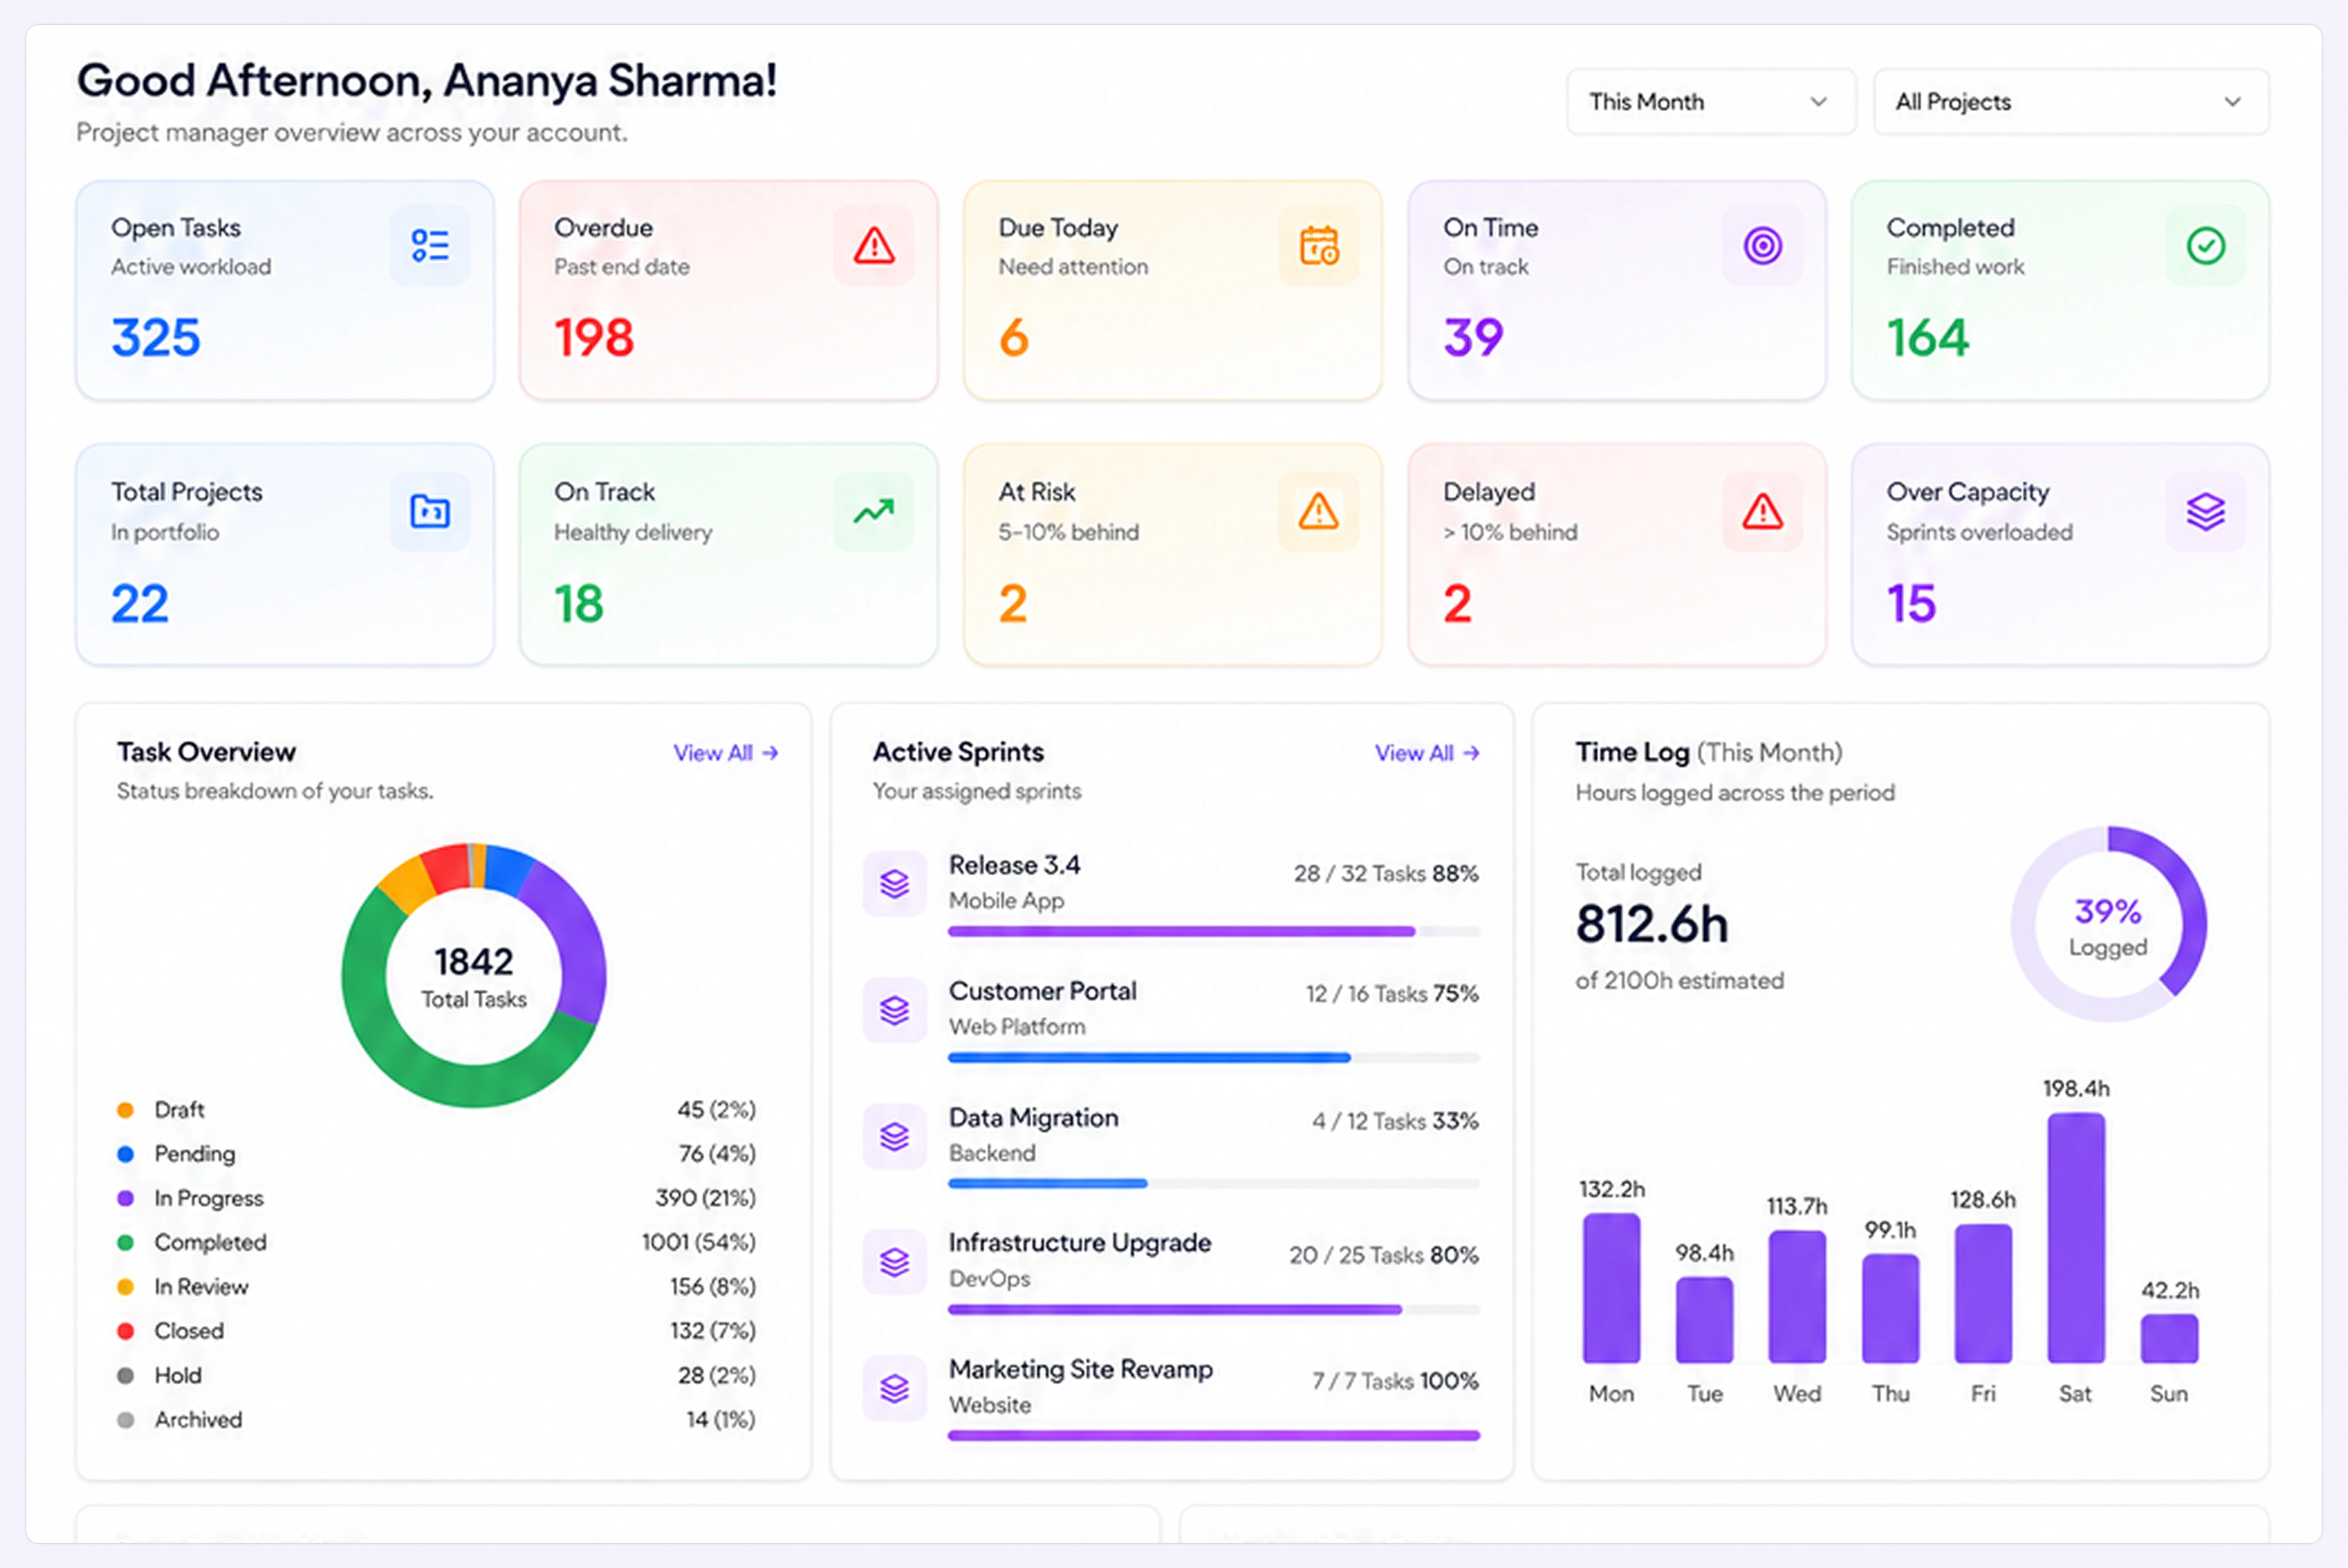Open the Data Migration sprint title
2348x1568 pixels.
pos(1033,1118)
